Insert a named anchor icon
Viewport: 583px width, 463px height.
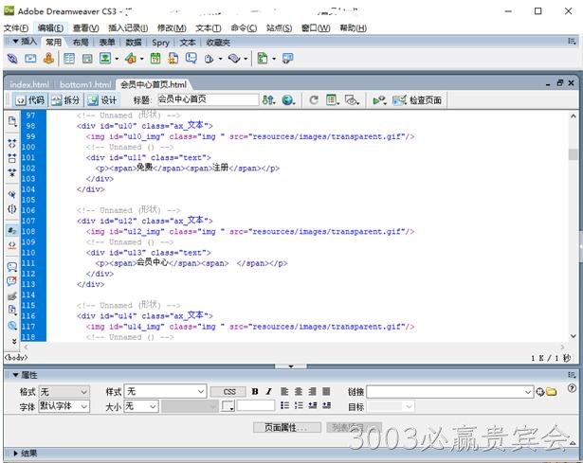[48, 58]
